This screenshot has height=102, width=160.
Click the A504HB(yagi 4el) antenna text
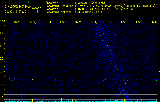pos(90,12)
